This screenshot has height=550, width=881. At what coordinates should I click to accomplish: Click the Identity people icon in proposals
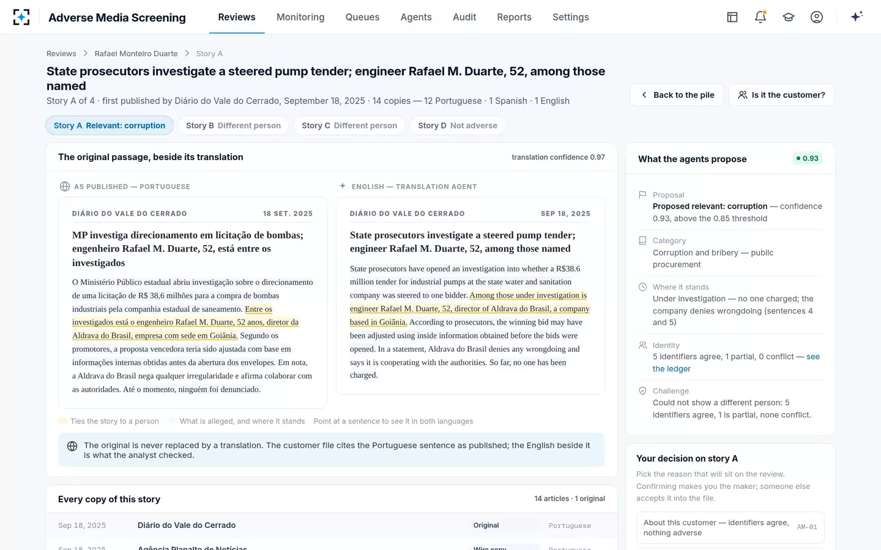point(642,345)
